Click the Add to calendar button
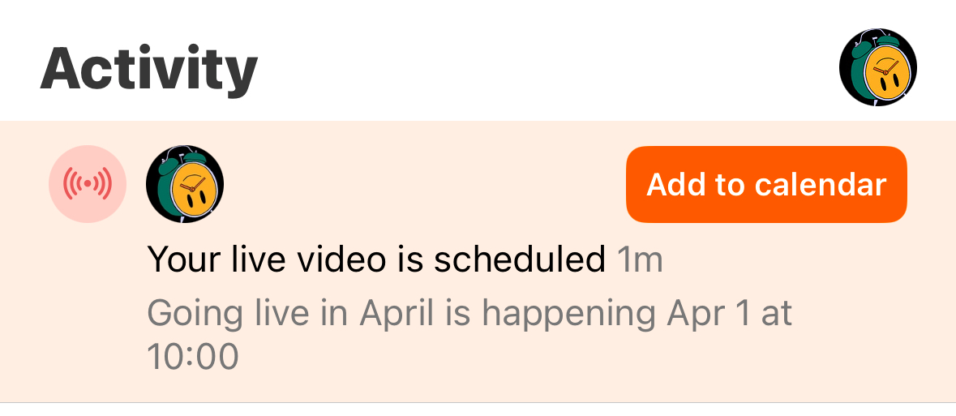The image size is (956, 416). [766, 184]
